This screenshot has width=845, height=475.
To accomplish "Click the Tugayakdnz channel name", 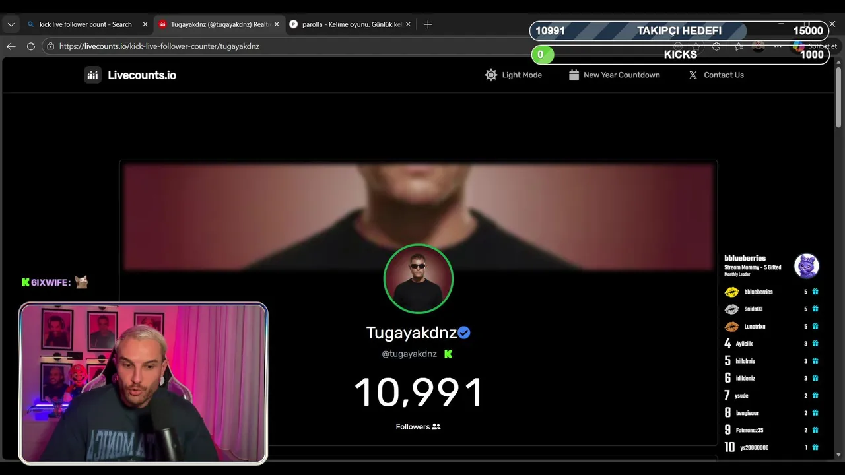I will [x=411, y=332].
